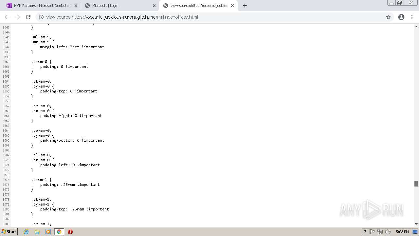This screenshot has width=419, height=236.
Task: Click the Microsoft Login tab globe favicon
Action: click(x=87, y=6)
